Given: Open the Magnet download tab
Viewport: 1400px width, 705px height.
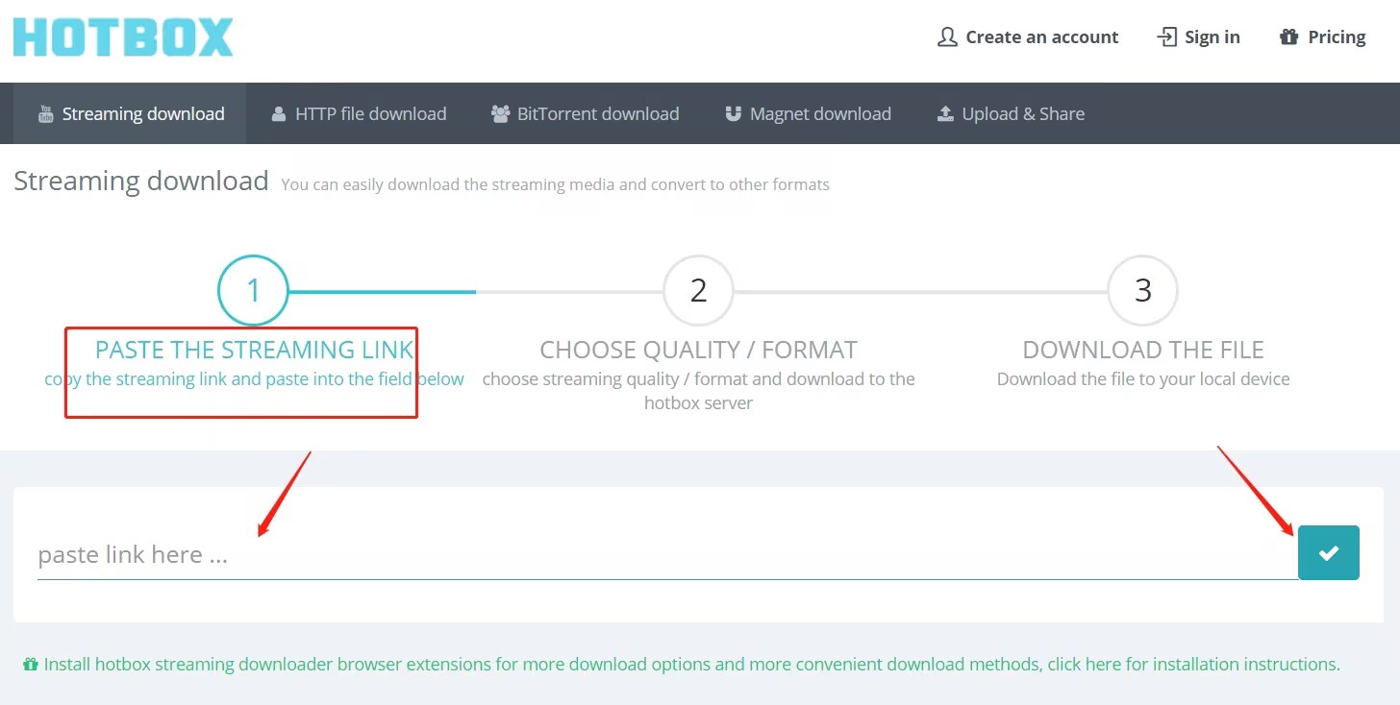Looking at the screenshot, I should point(808,113).
